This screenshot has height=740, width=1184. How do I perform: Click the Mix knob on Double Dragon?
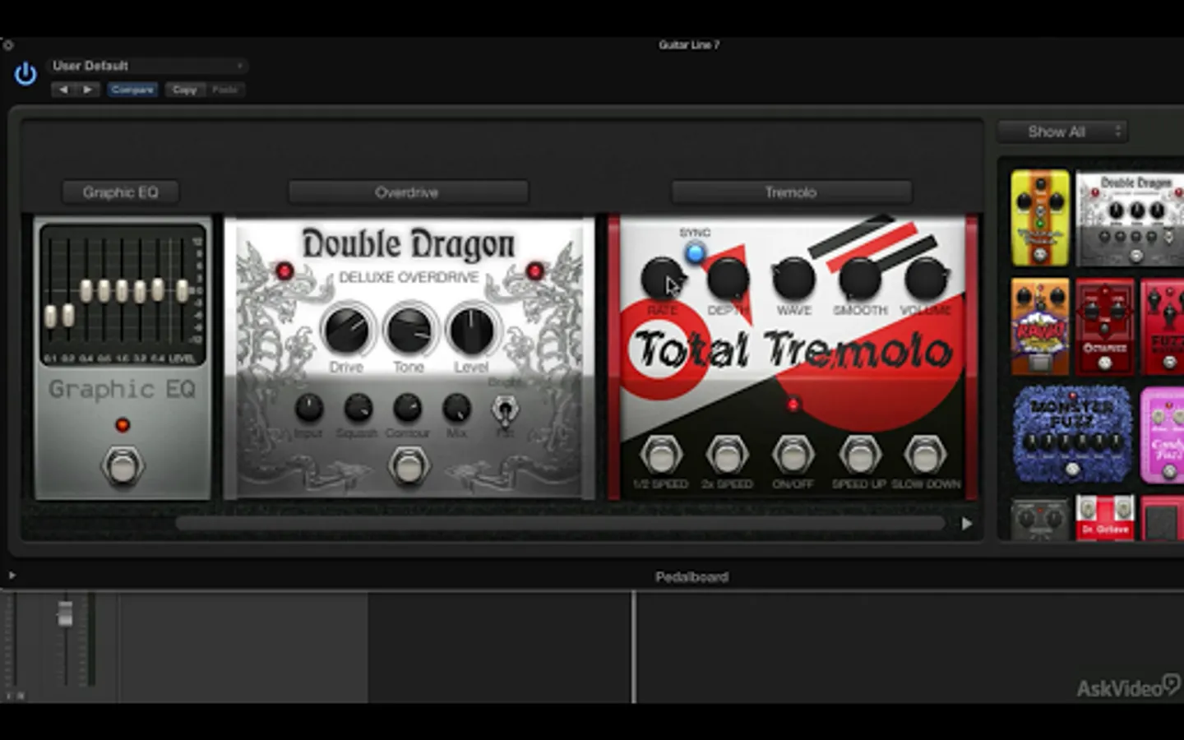pyautogui.click(x=456, y=407)
